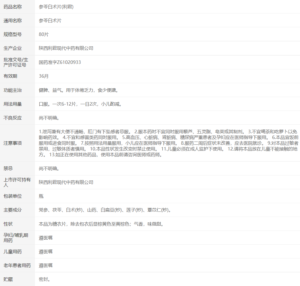Click the 功能主治 row label
Screen dimensions: 300x286
pos(13,90)
